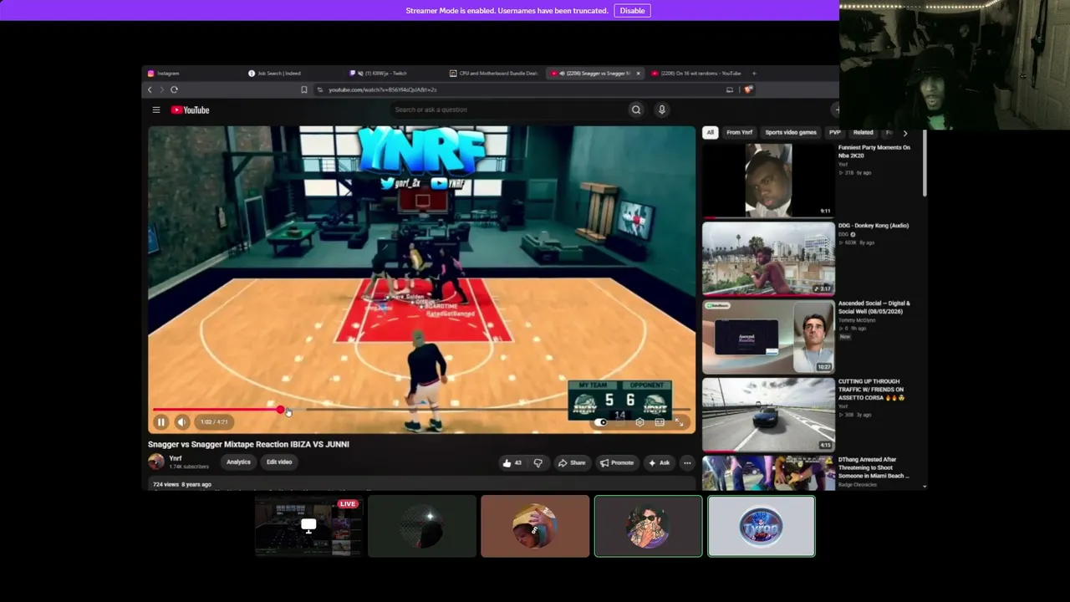Go back in browser history

[x=150, y=89]
